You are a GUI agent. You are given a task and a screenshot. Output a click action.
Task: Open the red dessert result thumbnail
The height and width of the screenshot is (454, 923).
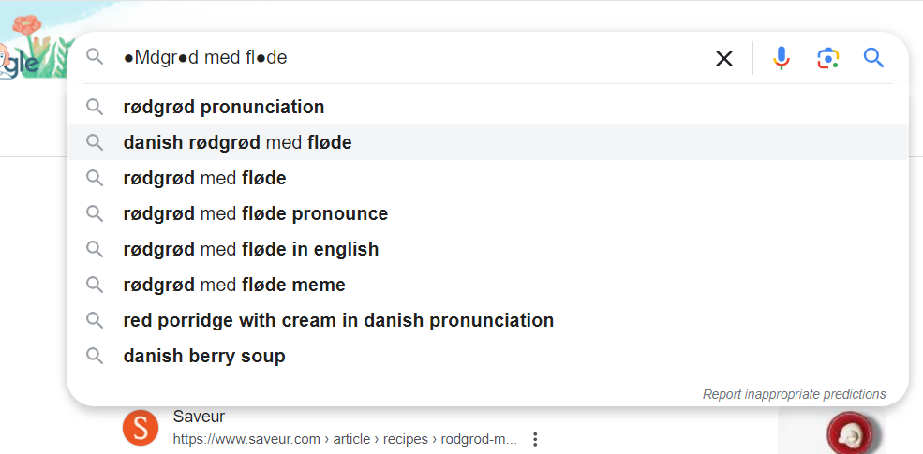[848, 434]
